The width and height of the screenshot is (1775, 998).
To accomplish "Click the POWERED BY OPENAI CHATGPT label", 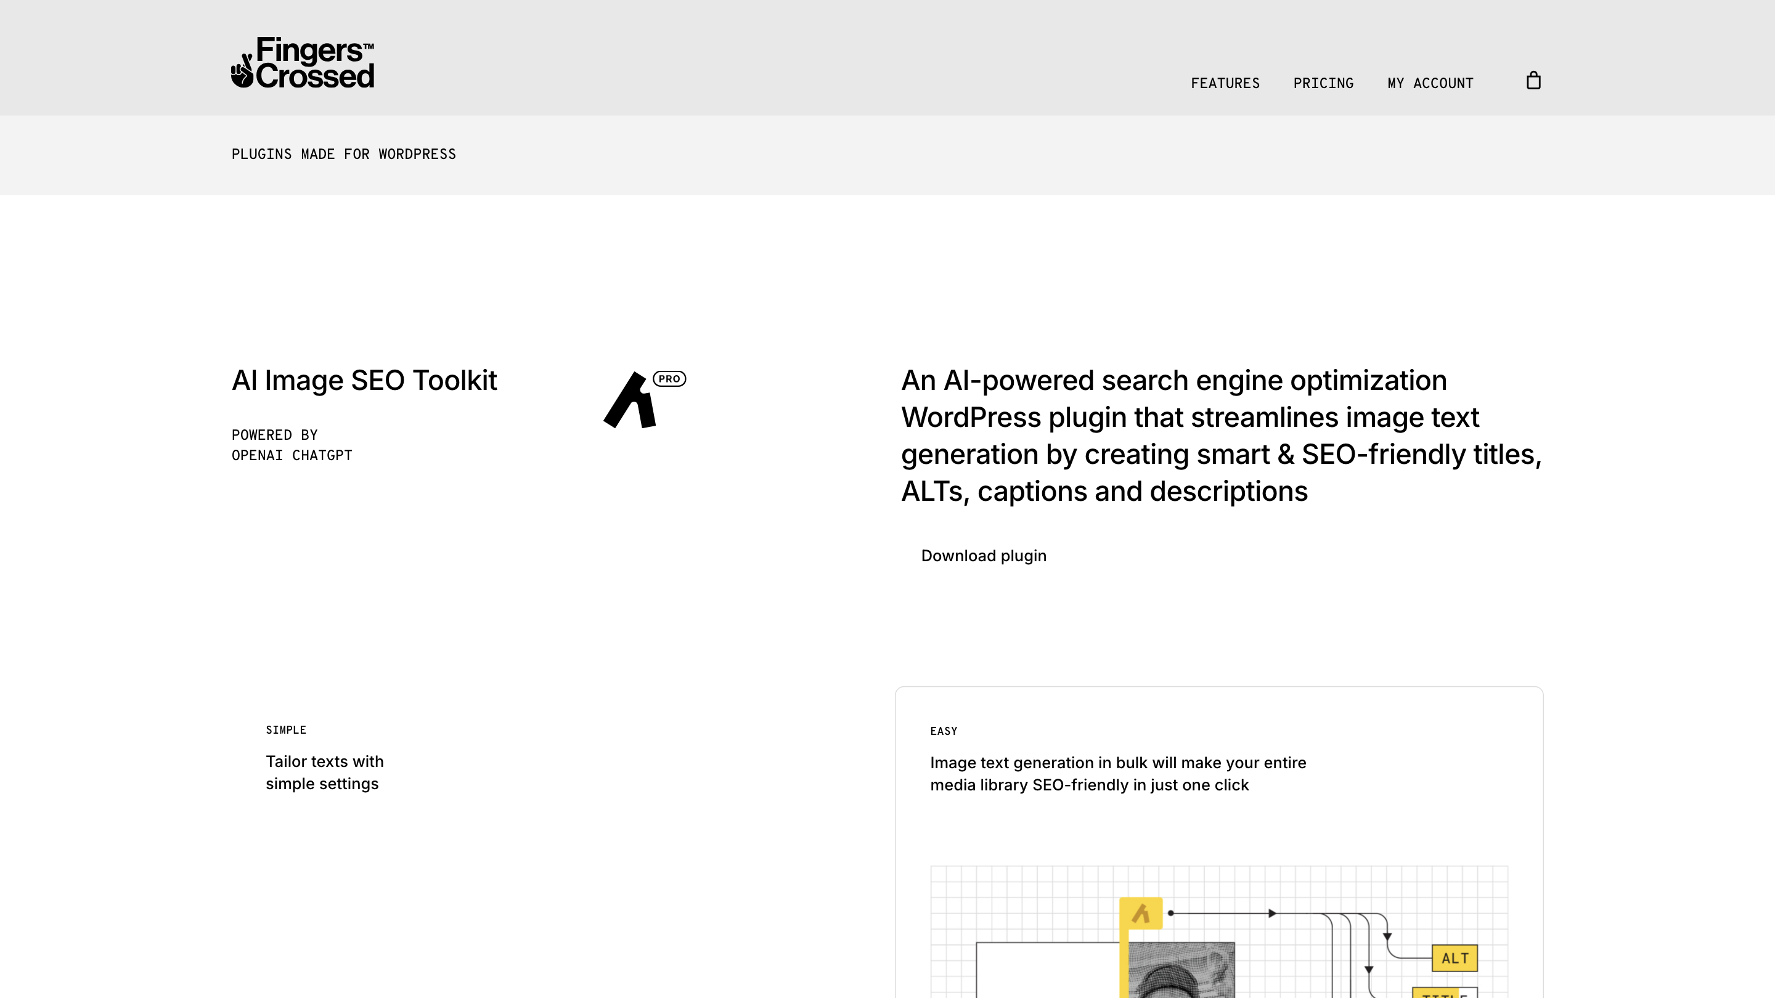I will 292,444.
